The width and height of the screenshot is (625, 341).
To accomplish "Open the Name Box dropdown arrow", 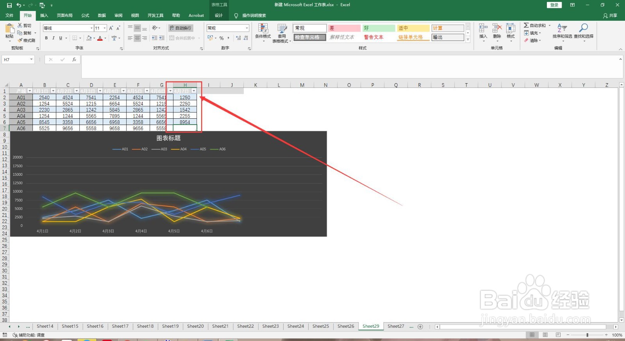I will [x=31, y=59].
